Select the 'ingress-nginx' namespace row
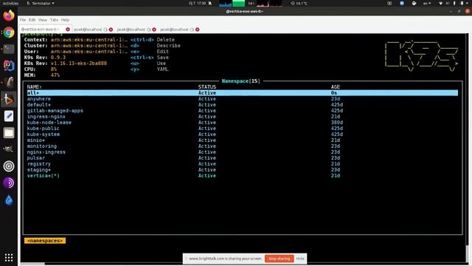Image resolution: width=472 pixels, height=266 pixels. pyautogui.click(x=243, y=117)
